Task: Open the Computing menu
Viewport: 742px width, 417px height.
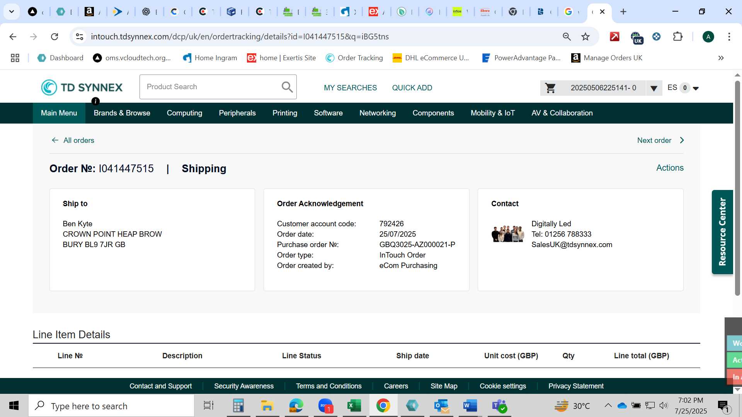Action: tap(184, 113)
